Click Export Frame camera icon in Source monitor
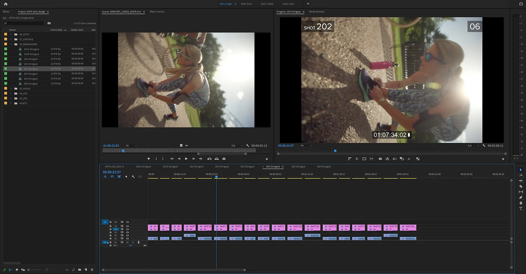The height and width of the screenshot is (274, 526). point(224,159)
